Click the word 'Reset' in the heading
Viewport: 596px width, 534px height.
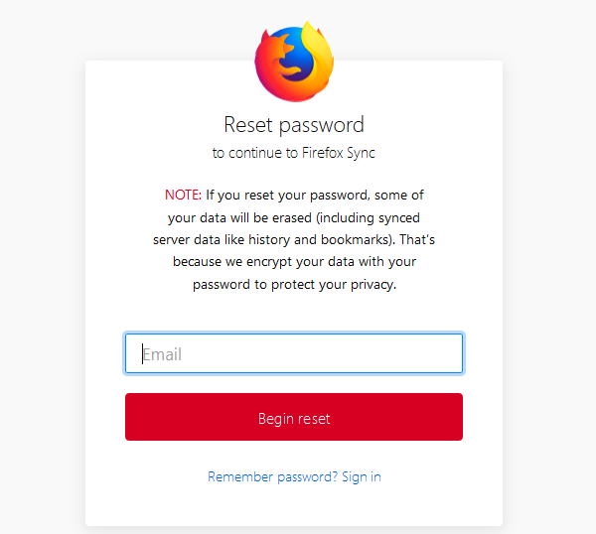coord(249,125)
